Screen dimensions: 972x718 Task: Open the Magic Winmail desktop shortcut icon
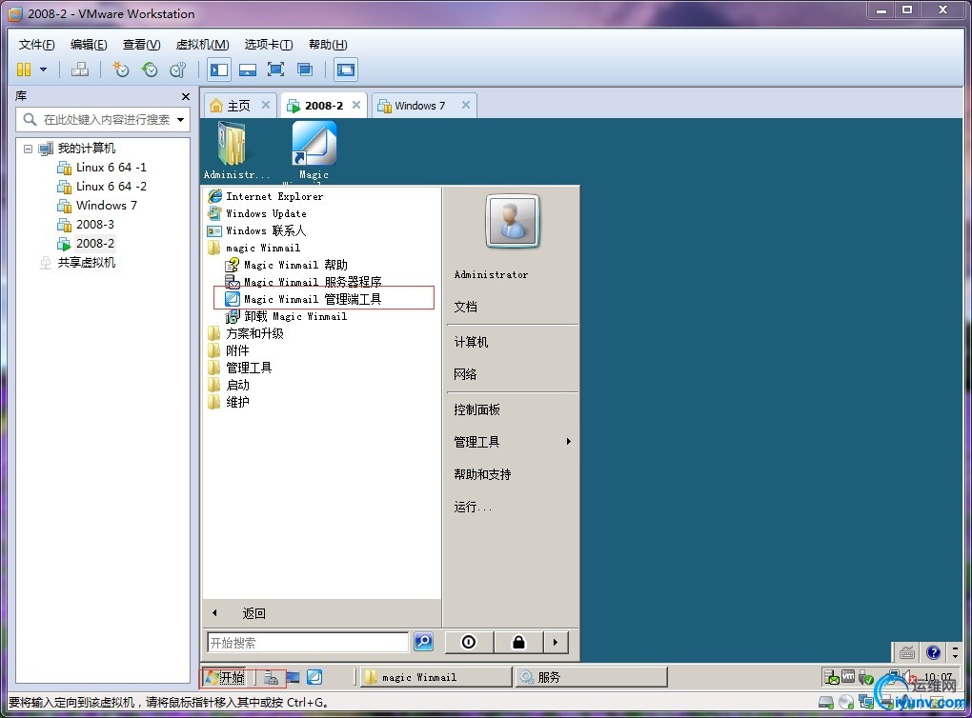314,151
